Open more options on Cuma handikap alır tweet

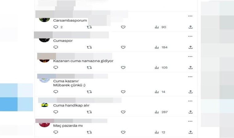(190, 101)
